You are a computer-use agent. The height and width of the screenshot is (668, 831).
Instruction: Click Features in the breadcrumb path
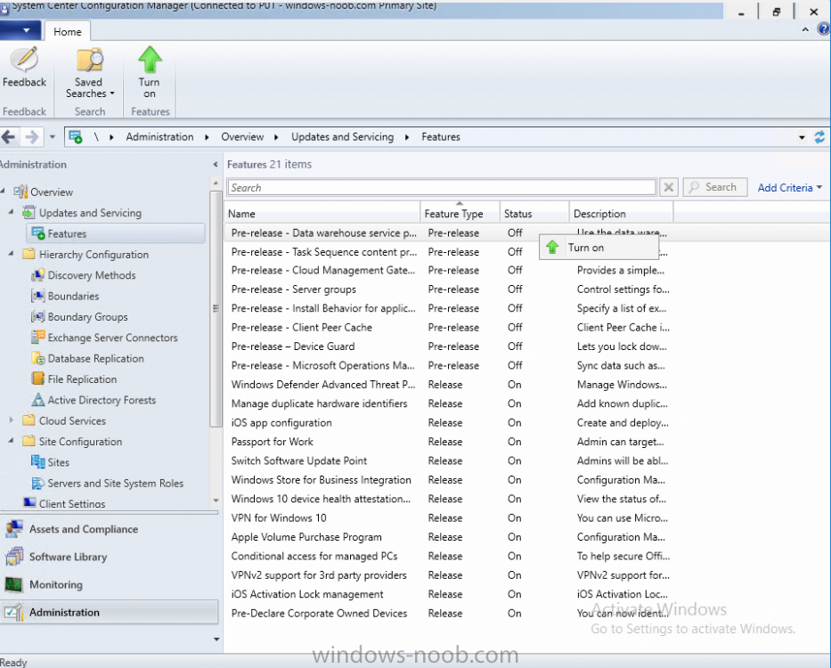(x=441, y=137)
